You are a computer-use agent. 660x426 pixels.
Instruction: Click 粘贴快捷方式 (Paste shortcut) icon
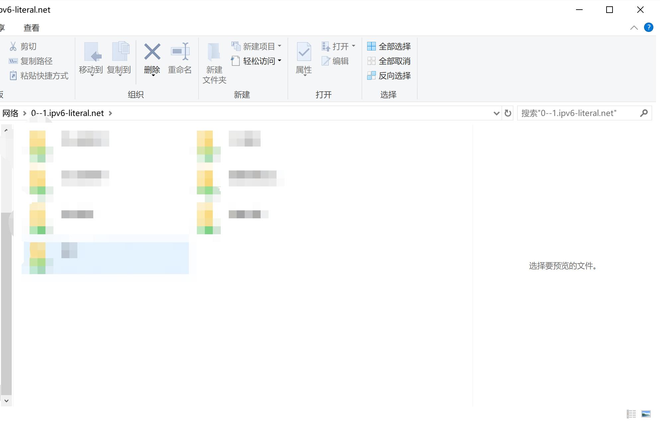[14, 76]
